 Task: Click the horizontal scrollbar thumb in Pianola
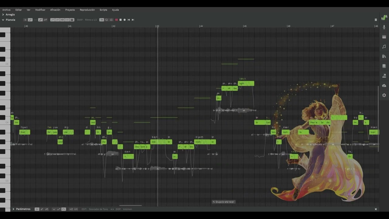[x=130, y=206]
